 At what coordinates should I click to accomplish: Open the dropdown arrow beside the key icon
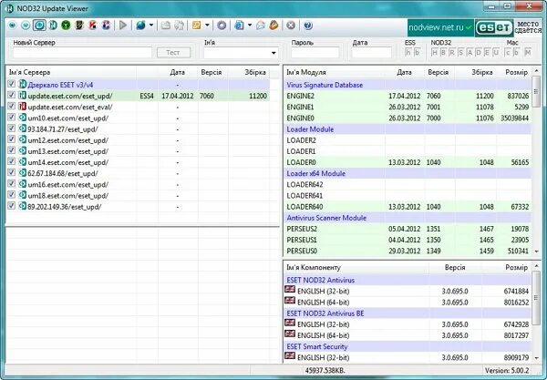pos(207,26)
